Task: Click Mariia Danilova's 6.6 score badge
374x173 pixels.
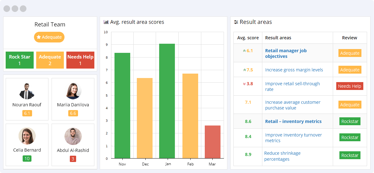Action: pos(73,113)
